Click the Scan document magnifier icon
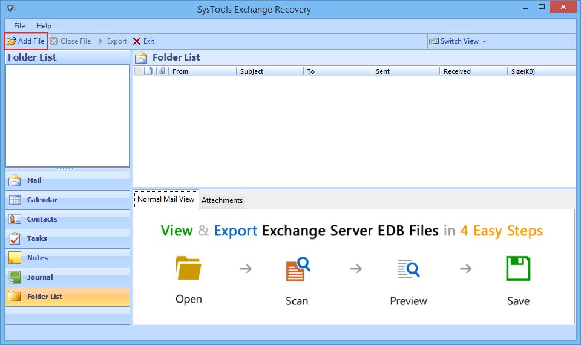The height and width of the screenshot is (345, 581). pyautogui.click(x=298, y=269)
